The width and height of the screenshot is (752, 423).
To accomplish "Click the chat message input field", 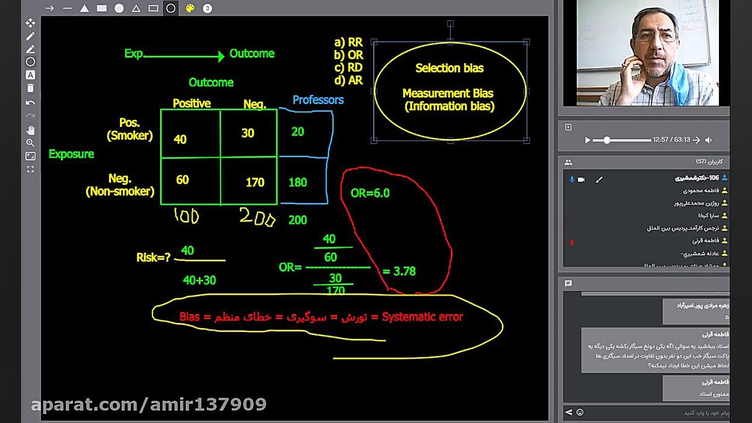I will pos(657,412).
